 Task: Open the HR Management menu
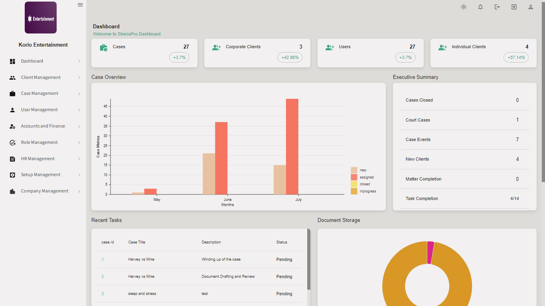[x=38, y=159]
